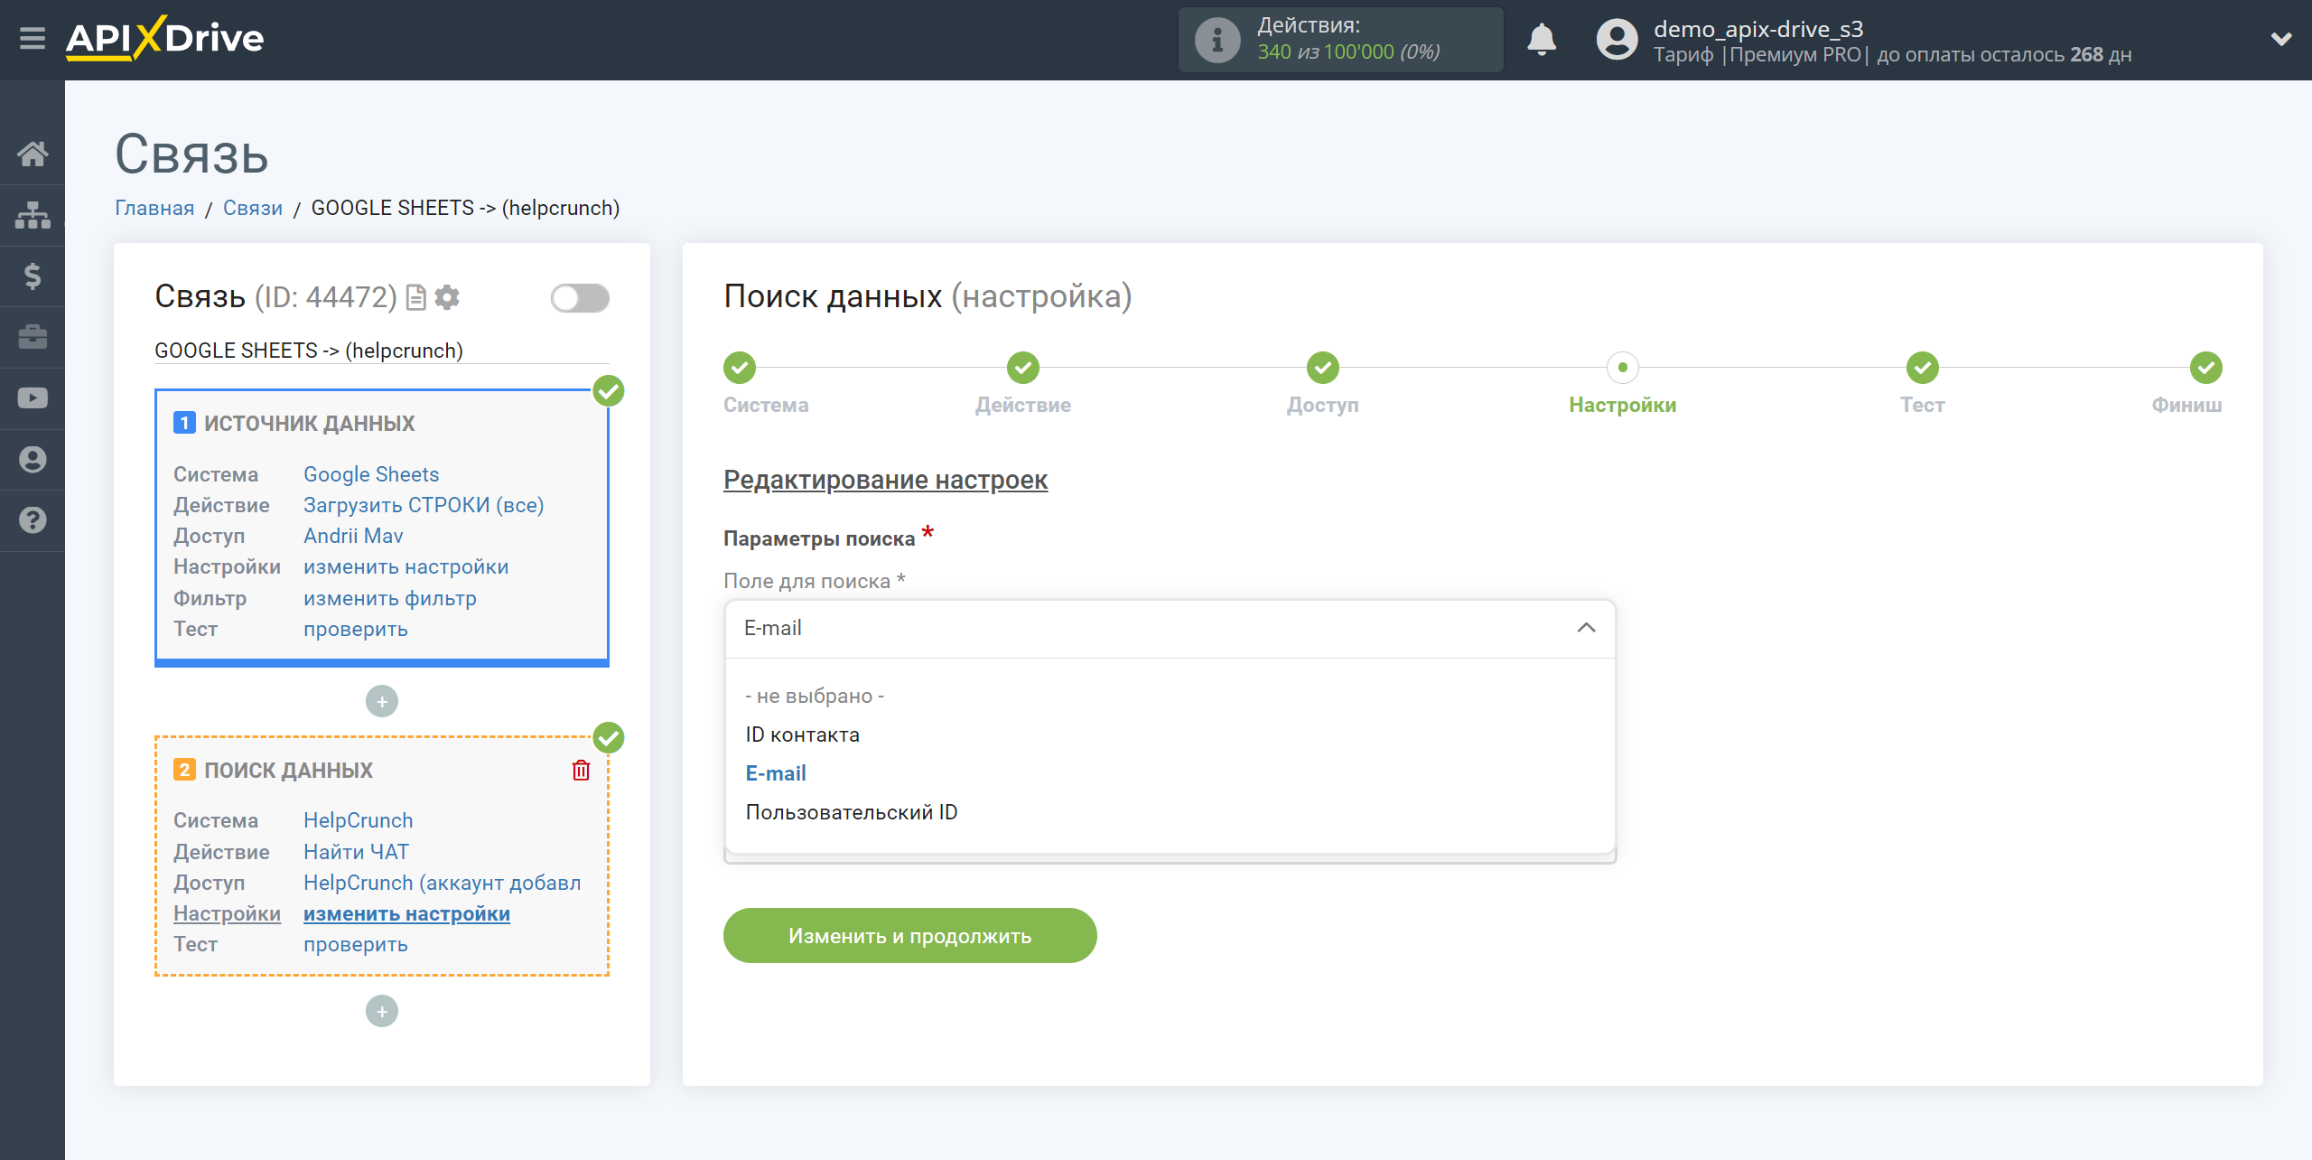Open 'HelpCrunch (аккаунт добавл' access link
Viewport: 2312px width, 1160px height.
pyautogui.click(x=443, y=883)
